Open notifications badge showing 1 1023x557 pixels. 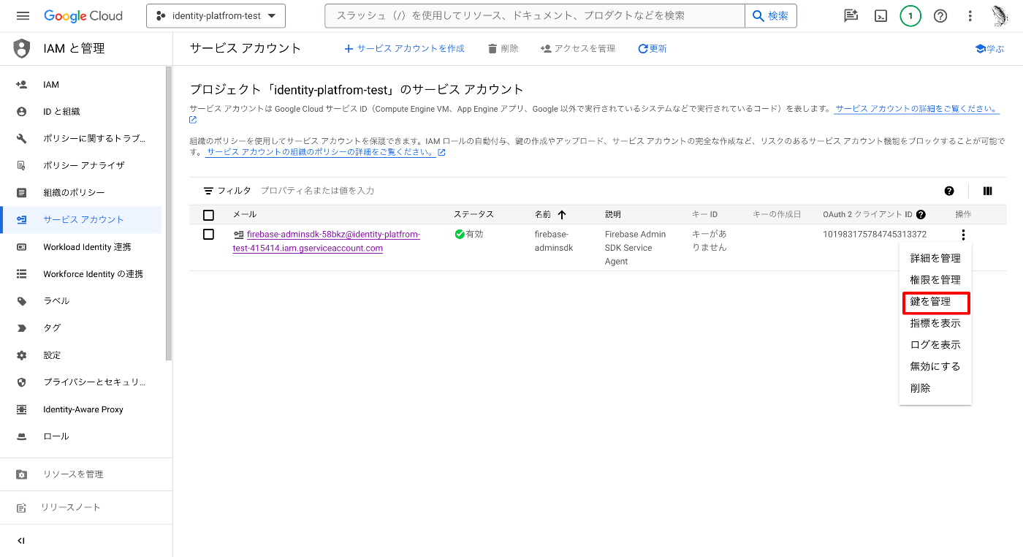(910, 15)
